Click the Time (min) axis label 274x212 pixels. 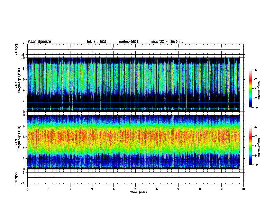138,192
